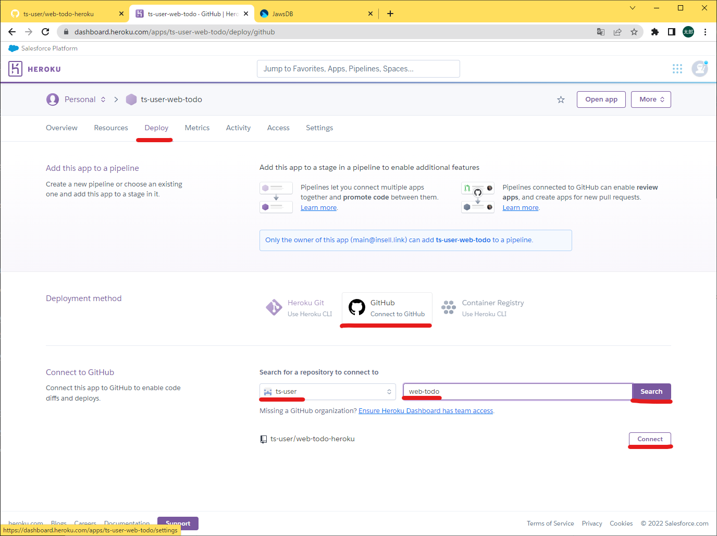
Task: Open the Resources tab
Action: pos(111,128)
